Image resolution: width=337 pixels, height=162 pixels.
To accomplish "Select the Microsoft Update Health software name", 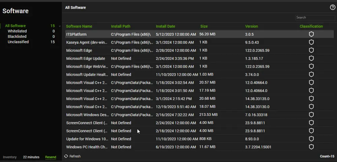I will coord(87,74).
